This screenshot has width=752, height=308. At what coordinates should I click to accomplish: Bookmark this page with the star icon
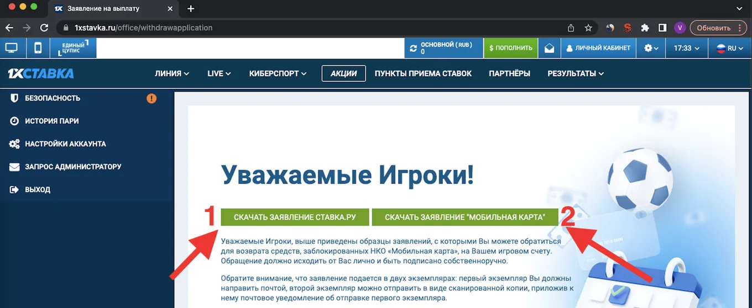pos(588,28)
